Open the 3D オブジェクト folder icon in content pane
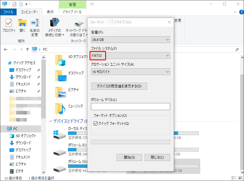Screen dimensions: 244x181 pos(60,61)
